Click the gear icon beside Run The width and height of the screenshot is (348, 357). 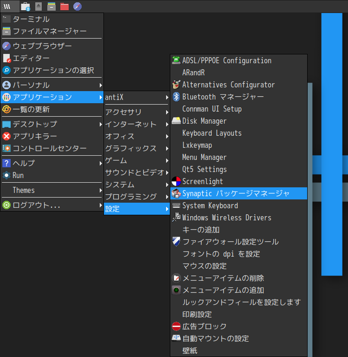[6, 175]
